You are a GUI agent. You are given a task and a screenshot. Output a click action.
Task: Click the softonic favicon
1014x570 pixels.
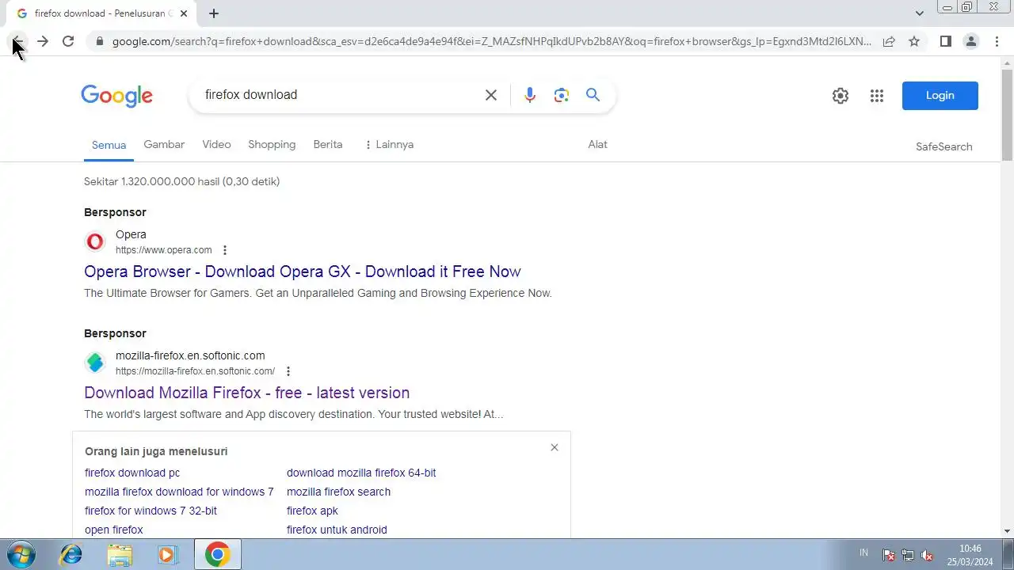click(x=95, y=363)
